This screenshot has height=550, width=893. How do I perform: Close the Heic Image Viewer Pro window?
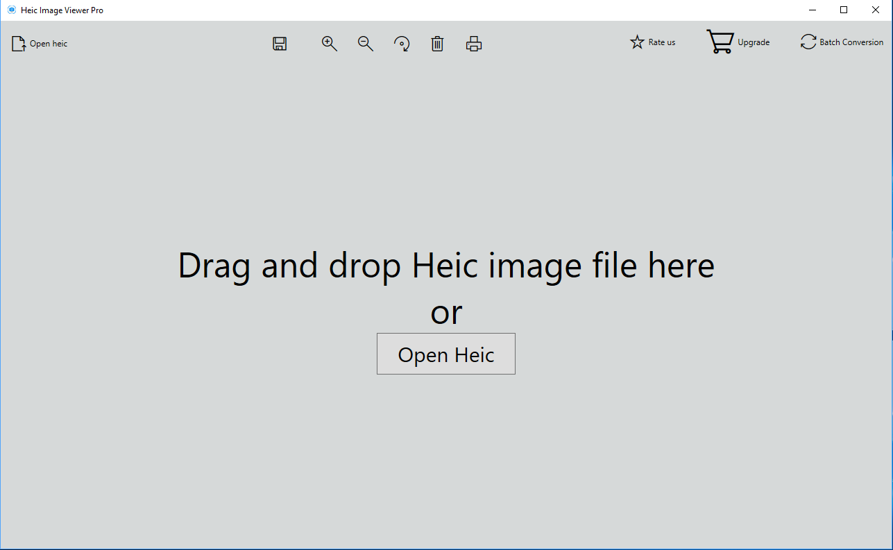coord(876,10)
